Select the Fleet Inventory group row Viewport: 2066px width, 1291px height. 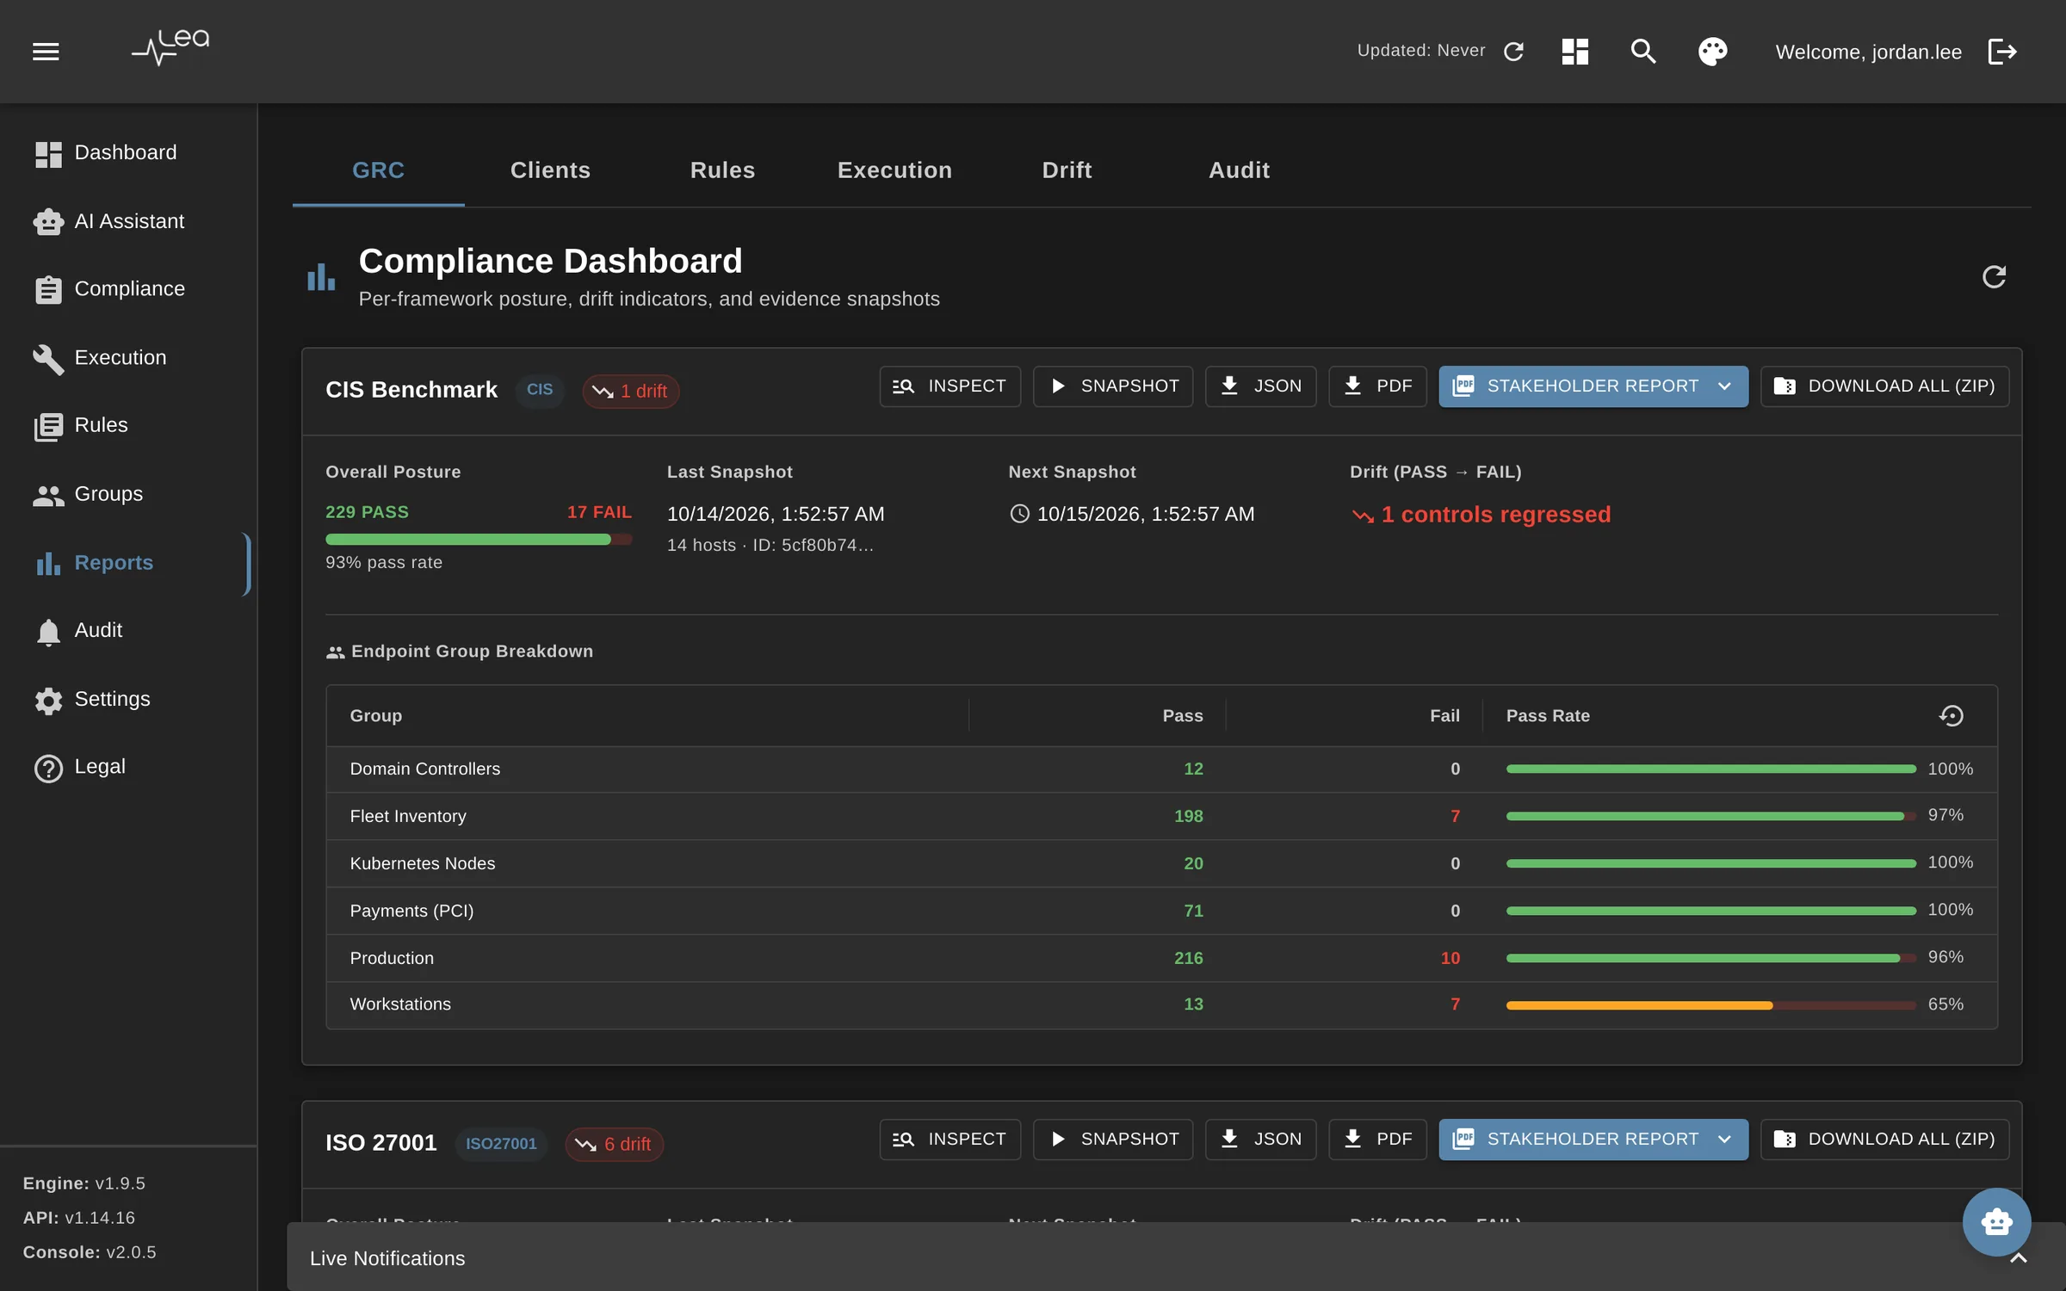[1161, 816]
